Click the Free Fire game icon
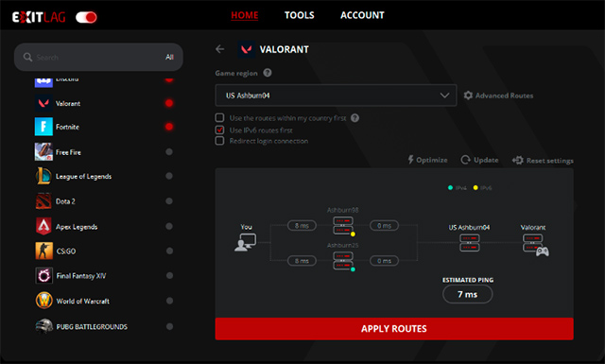 pyautogui.click(x=43, y=151)
